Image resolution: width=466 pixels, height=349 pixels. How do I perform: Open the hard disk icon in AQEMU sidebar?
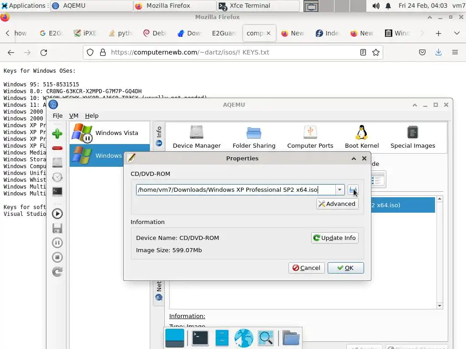coord(57,162)
